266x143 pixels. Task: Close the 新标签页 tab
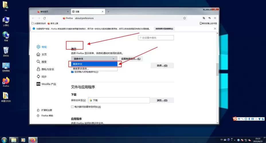click(68, 12)
